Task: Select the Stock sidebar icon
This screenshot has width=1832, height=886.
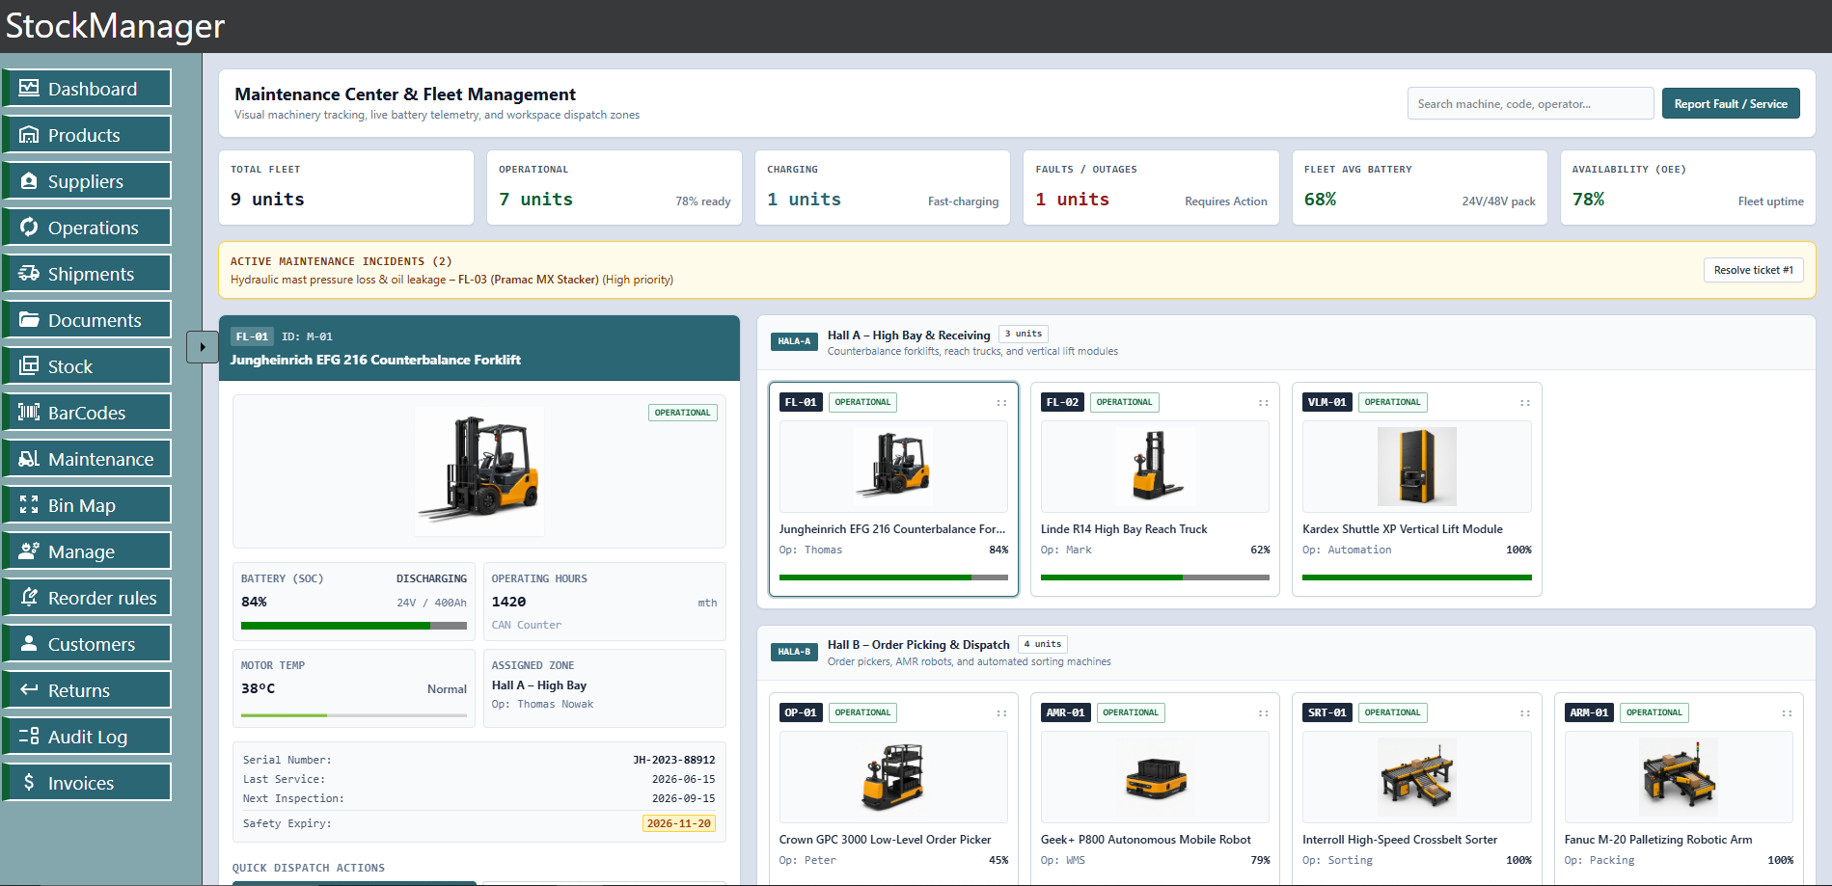Action: (x=29, y=365)
